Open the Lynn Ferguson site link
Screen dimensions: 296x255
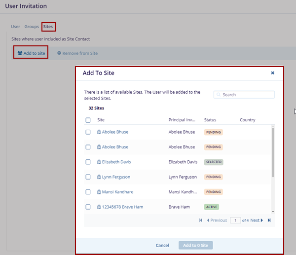[x=116, y=177]
